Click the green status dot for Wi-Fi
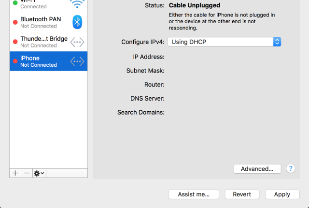Viewport: 309px width, 208px height. (15, 3)
